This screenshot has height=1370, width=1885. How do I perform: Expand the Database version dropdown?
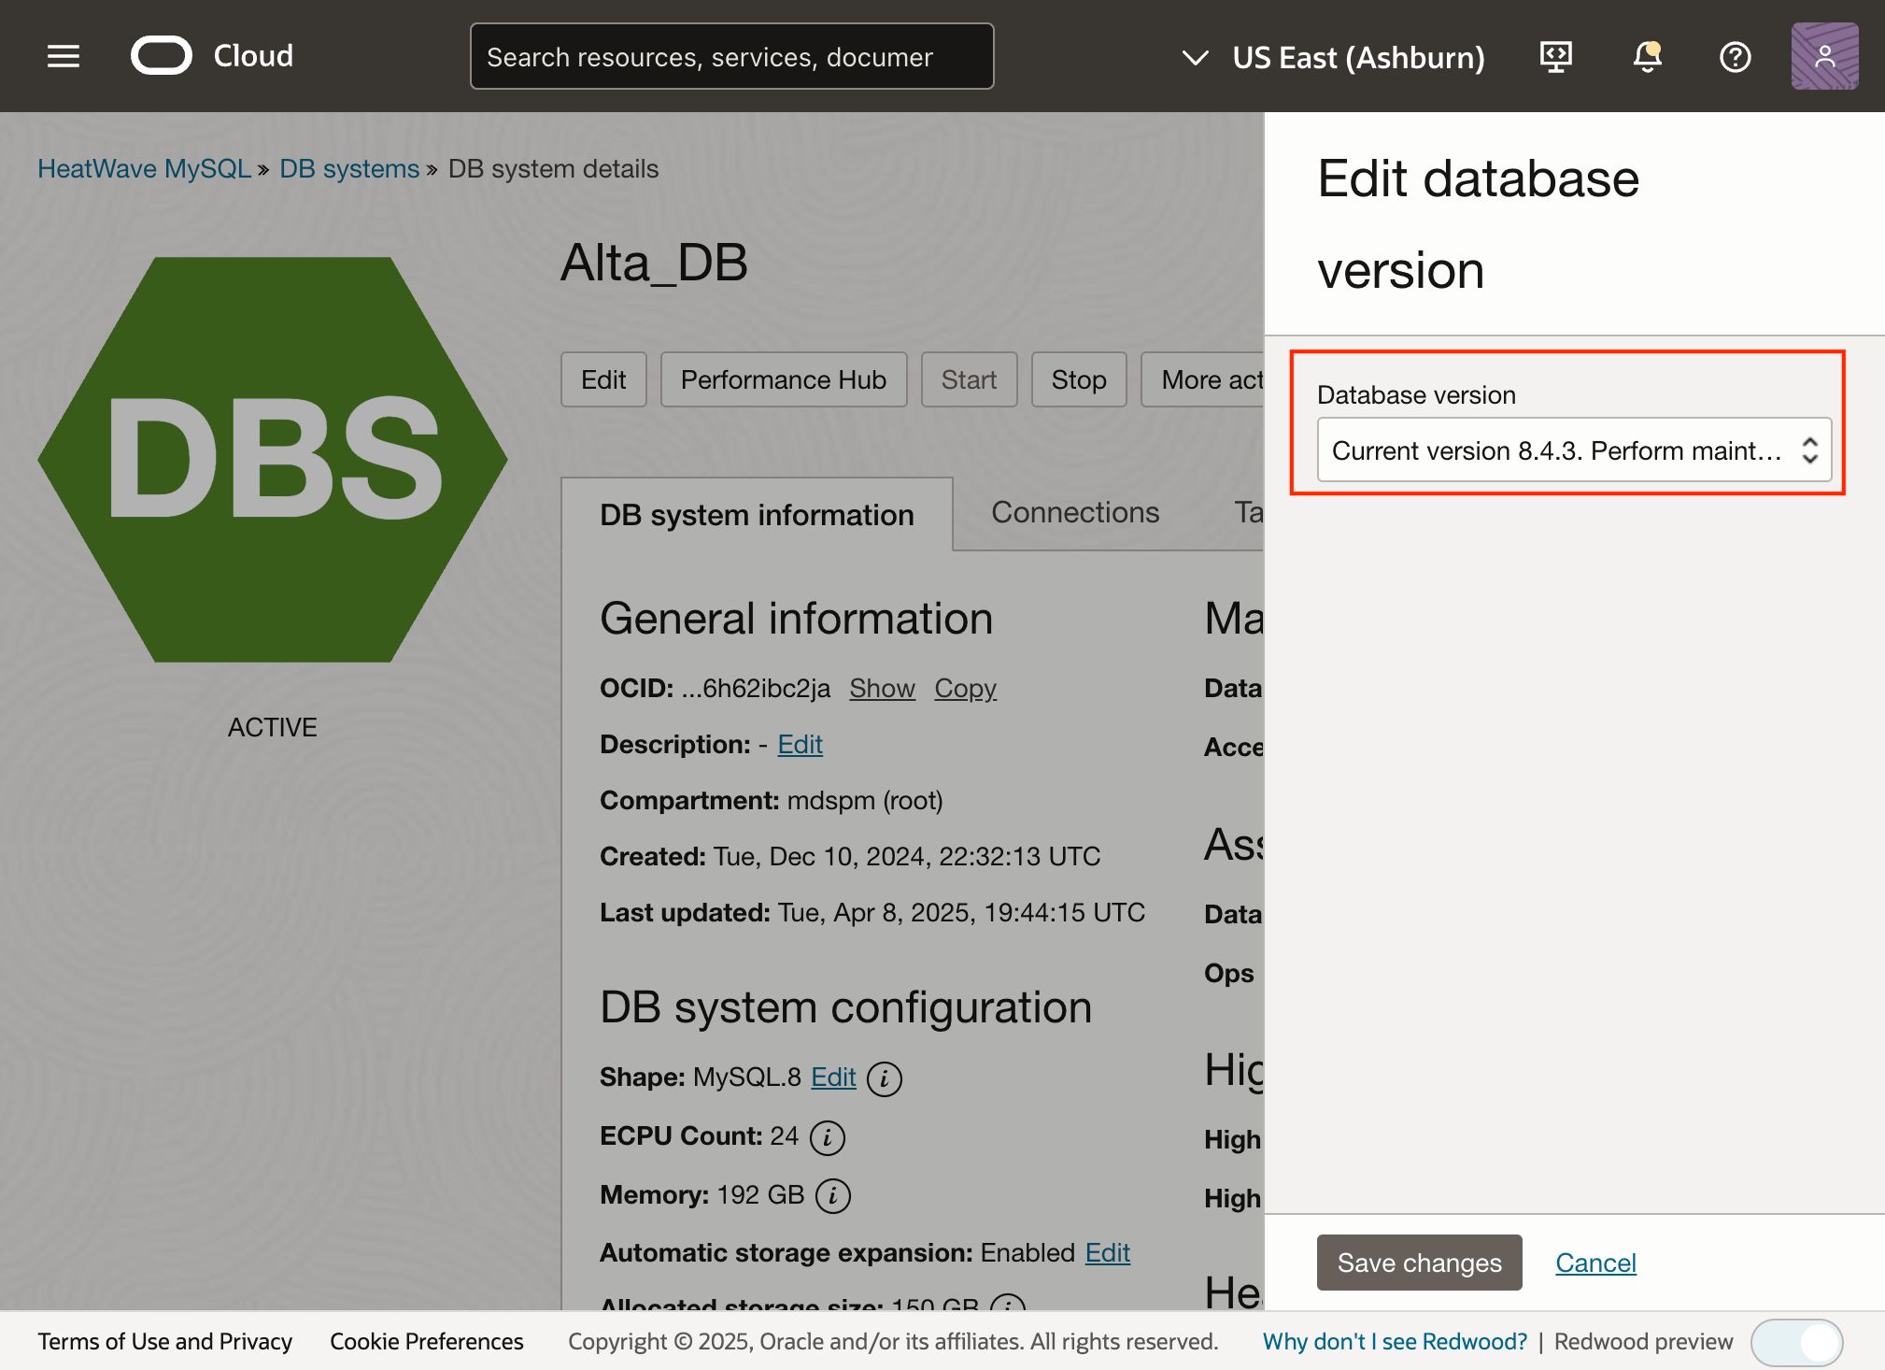tap(1573, 450)
